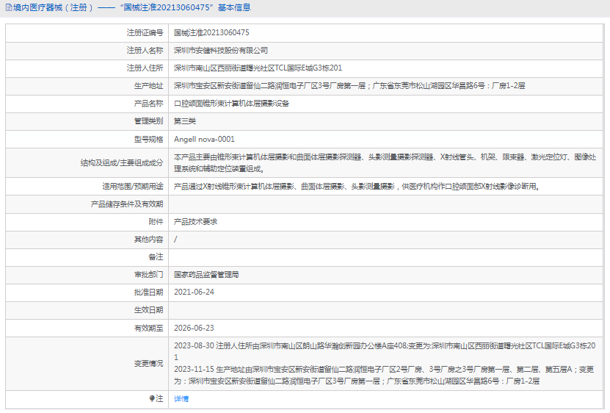Screen dimensions: 610x413
Task: Select registration number 国械注准20213060475 in the table
Action: point(211,33)
